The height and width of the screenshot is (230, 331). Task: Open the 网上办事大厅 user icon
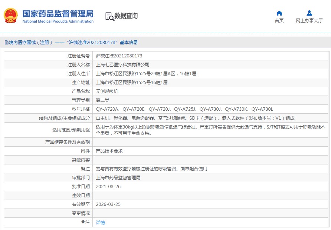click(309, 13)
